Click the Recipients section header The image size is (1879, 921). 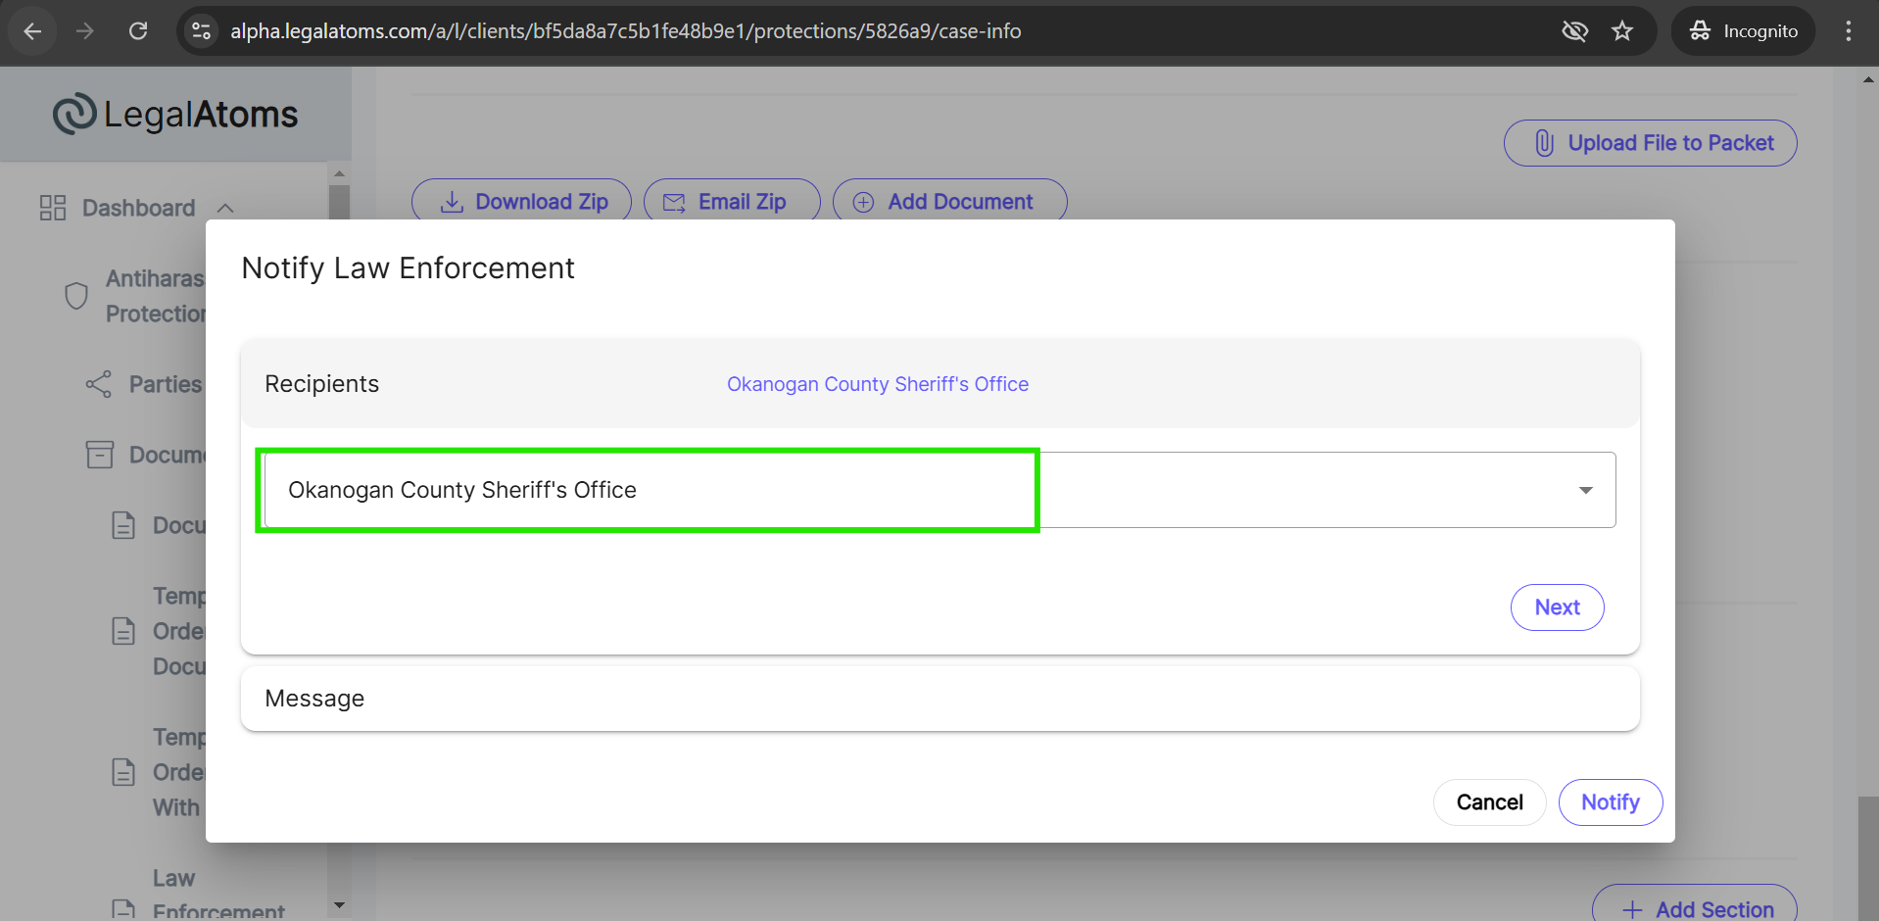click(939, 384)
